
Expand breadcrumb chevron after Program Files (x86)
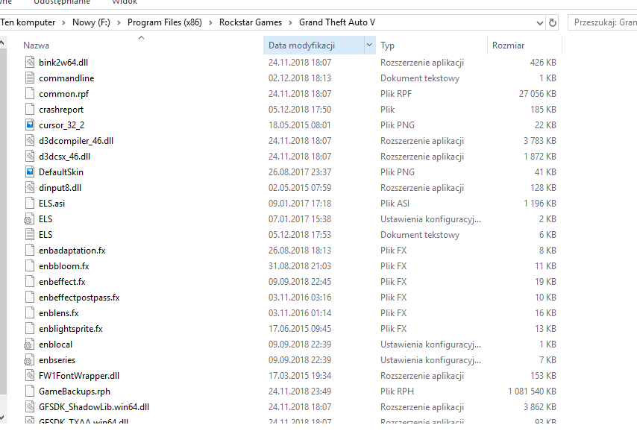pos(210,22)
